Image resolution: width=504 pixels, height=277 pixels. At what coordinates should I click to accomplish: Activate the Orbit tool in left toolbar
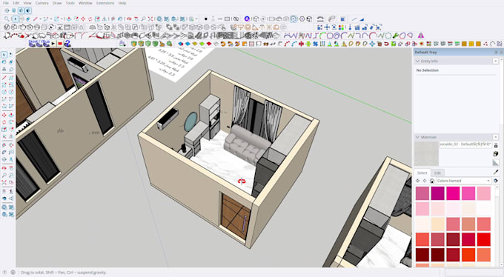click(x=4, y=167)
